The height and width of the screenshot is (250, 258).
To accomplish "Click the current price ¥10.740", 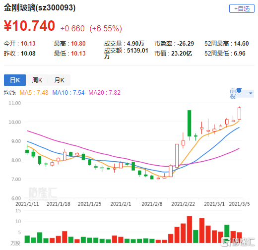I will [29, 26].
